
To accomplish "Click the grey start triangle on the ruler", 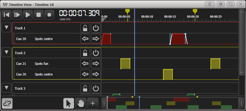I will pos(103,20).
